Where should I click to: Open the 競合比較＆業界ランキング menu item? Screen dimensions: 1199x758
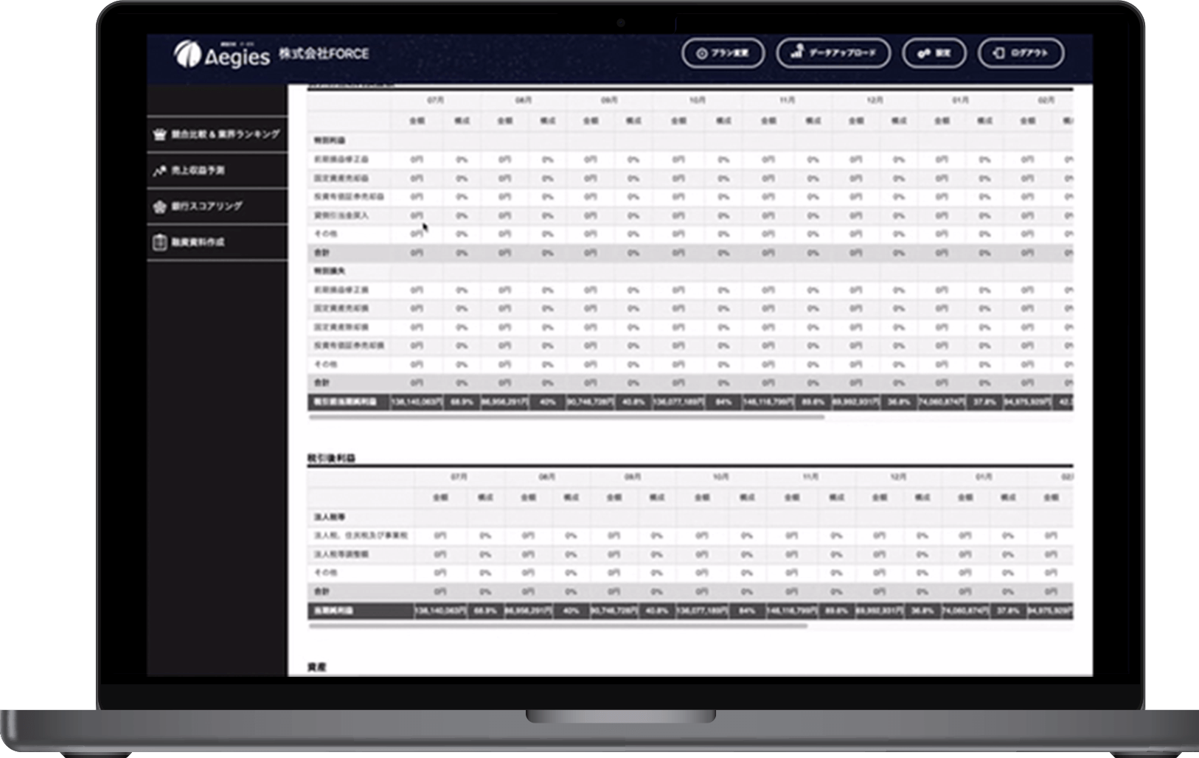tap(225, 134)
